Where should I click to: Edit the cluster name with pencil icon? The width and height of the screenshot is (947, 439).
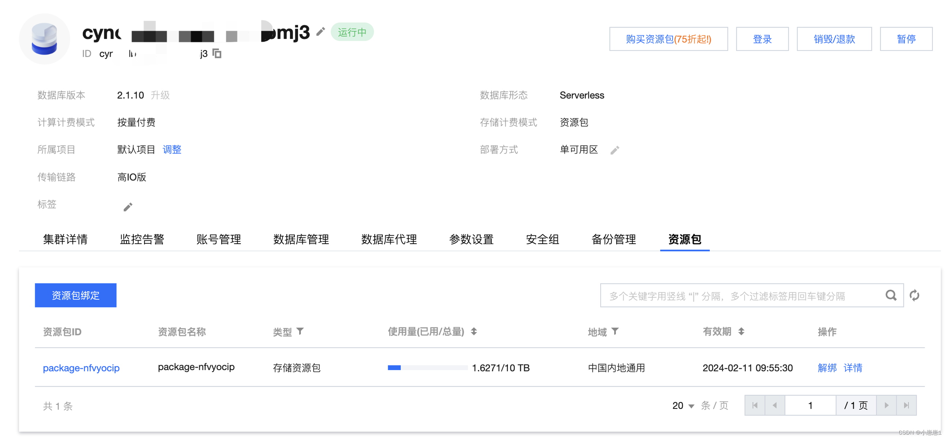(320, 32)
